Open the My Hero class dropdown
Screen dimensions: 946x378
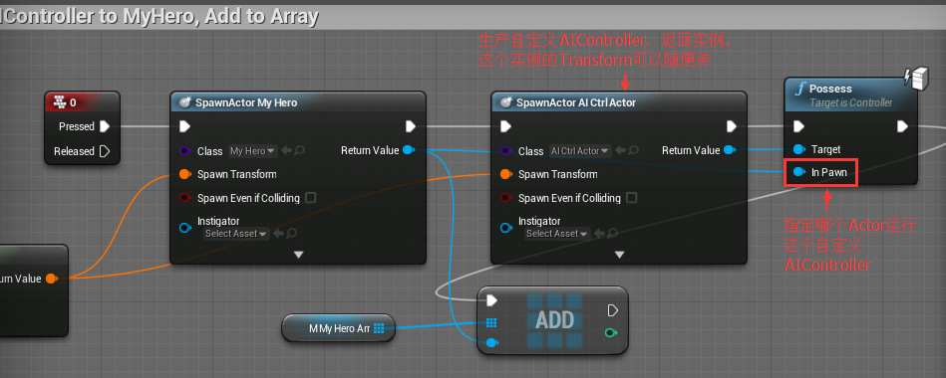coord(253,151)
